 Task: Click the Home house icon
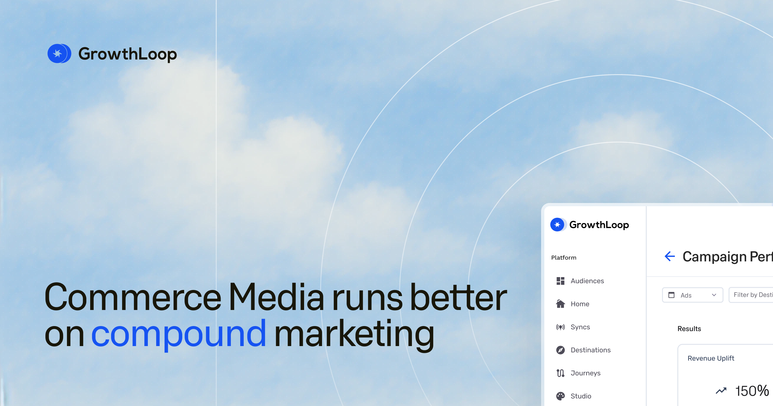pos(560,304)
